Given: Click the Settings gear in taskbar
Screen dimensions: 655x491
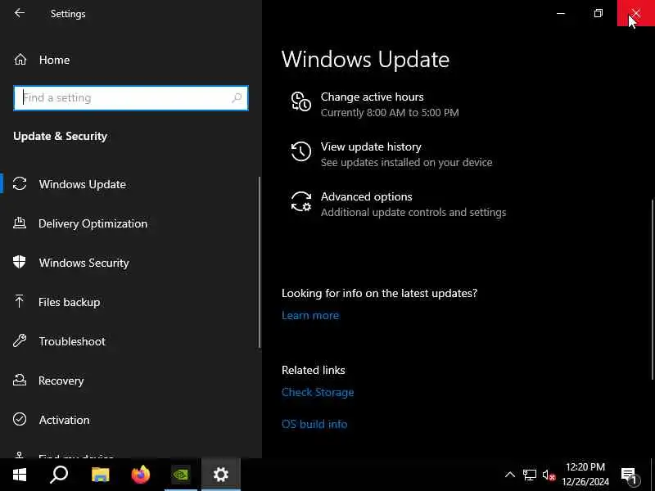Looking at the screenshot, I should pyautogui.click(x=220, y=475).
